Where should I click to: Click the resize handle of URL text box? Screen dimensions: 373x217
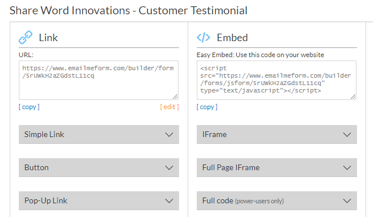[x=175, y=97]
